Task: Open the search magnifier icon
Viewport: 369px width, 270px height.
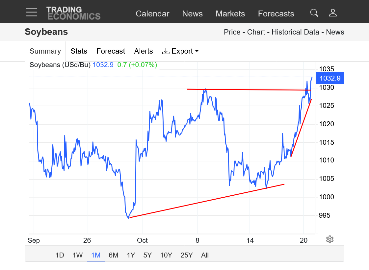Action: [314, 13]
